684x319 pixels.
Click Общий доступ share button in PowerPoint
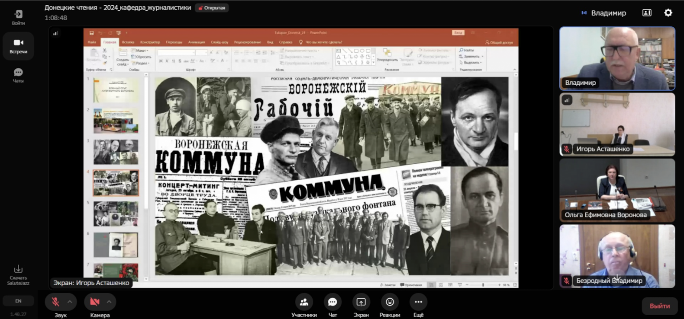click(x=499, y=42)
